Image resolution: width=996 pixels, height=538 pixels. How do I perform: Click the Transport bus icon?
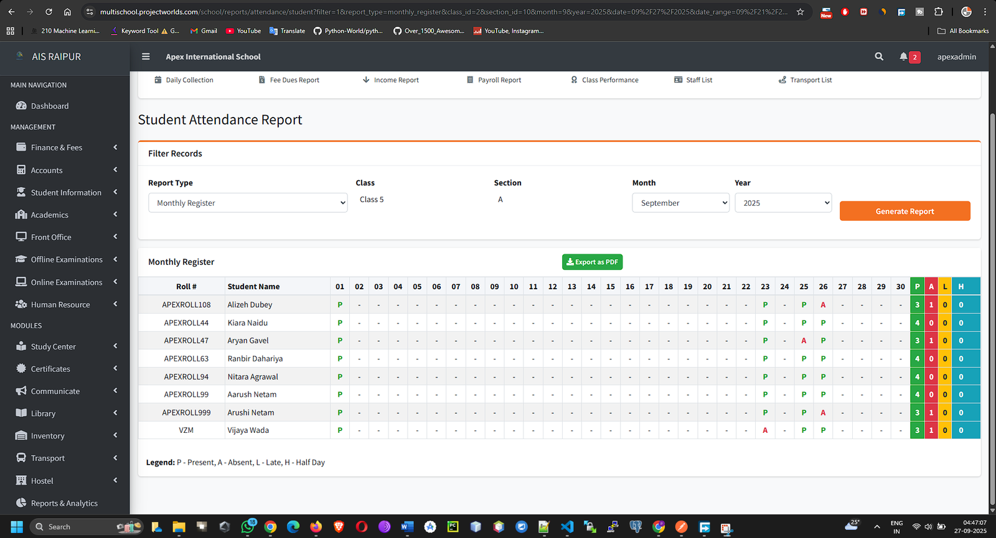(x=21, y=458)
